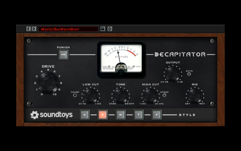Viewport: 241px width, 151px height.
Task: Click the High Cut knob
Action: pos(150,96)
